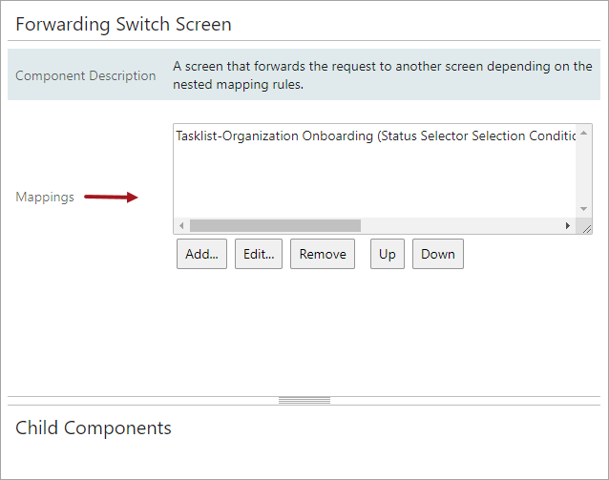Click the left arrow of the horizontal scrollbar
The height and width of the screenshot is (480, 609).
point(181,225)
